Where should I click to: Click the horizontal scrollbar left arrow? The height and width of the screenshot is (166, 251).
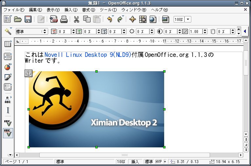click(17, 155)
